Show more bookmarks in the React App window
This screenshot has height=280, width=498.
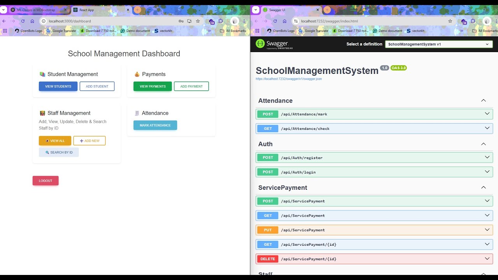(210, 31)
